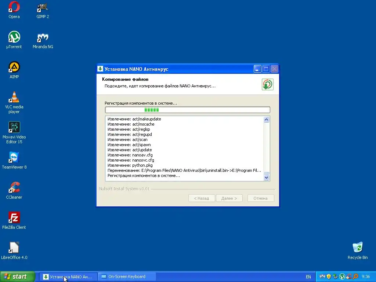The width and height of the screenshot is (376, 282).
Task: Select the µTorrent desktop icon
Action: tap(14, 40)
